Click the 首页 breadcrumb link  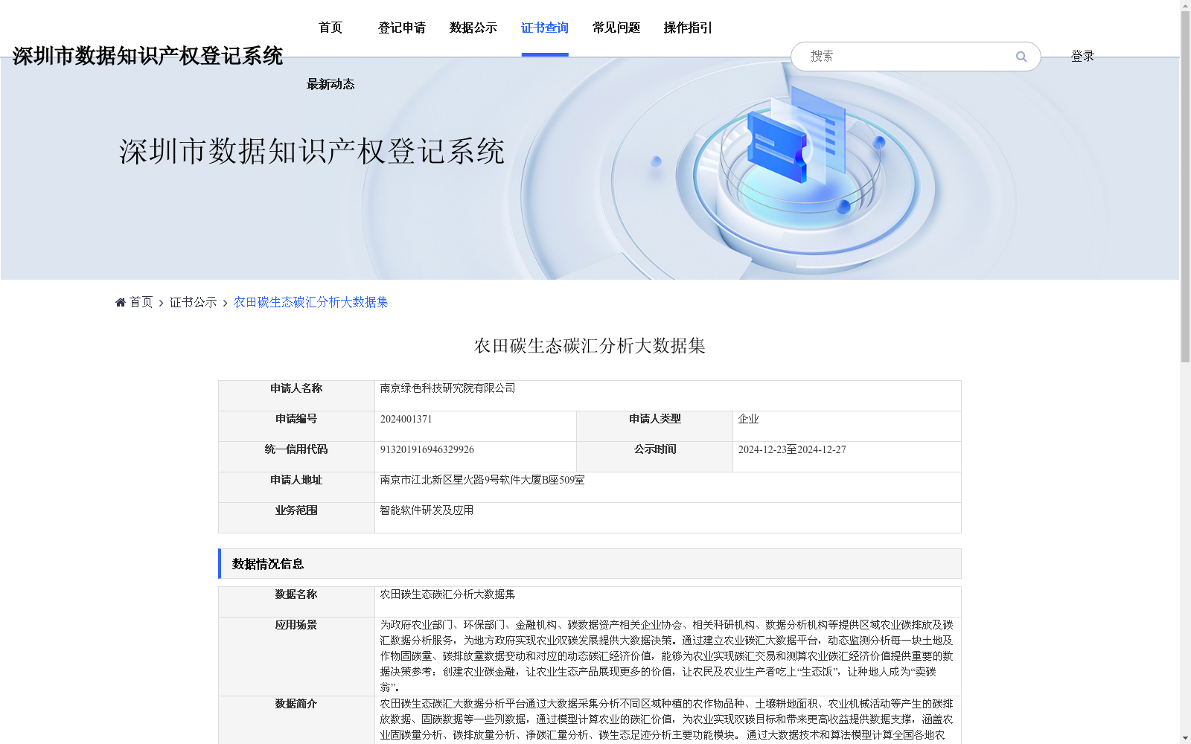coord(141,302)
